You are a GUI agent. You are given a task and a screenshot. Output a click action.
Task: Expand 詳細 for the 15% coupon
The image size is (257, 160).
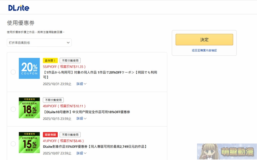81,153
